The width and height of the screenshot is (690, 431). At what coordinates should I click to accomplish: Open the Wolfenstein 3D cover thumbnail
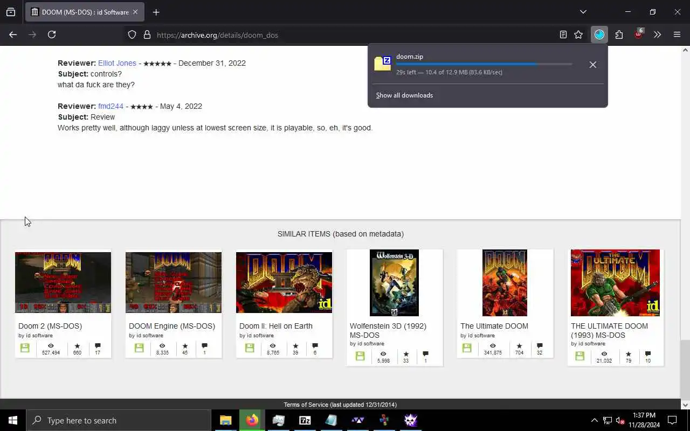pyautogui.click(x=394, y=283)
